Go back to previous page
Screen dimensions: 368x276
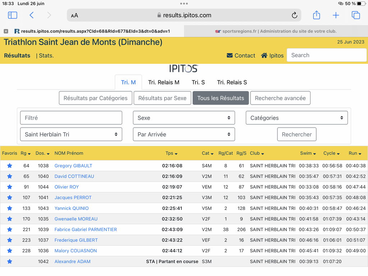coord(32,15)
